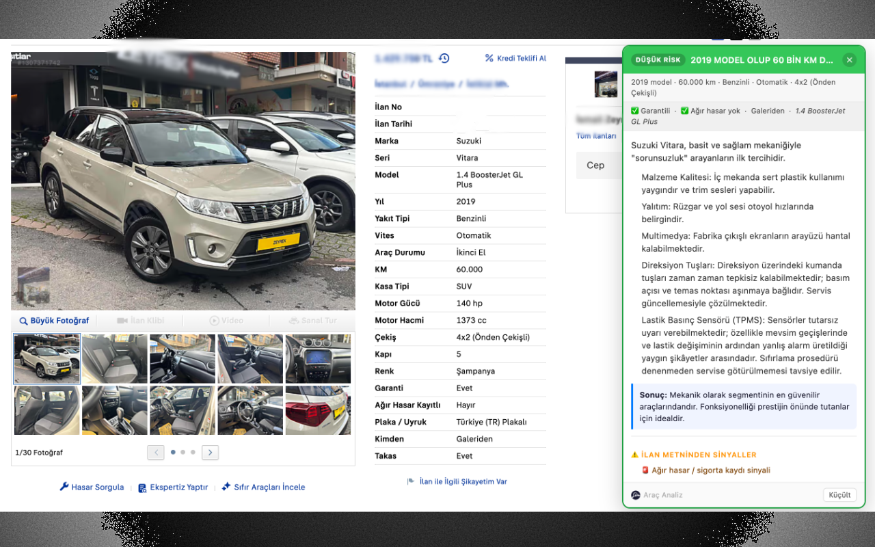
Task: Open Ekspertiz Yaptır link
Action: (x=178, y=488)
